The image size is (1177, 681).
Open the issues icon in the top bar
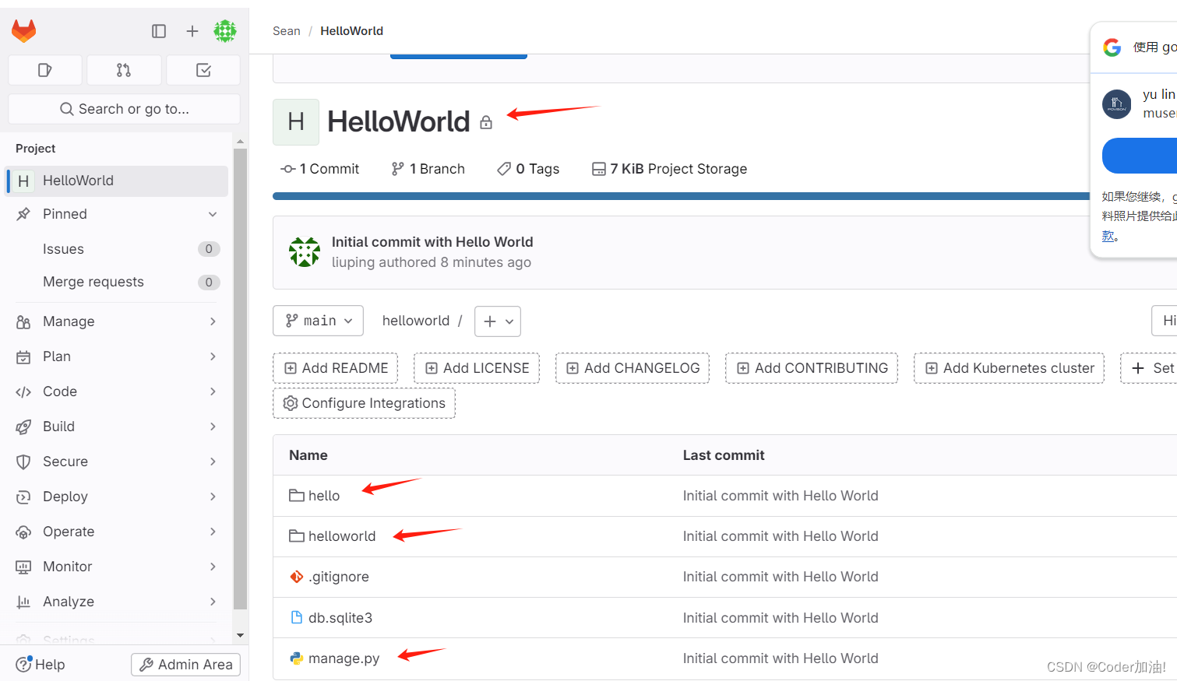(44, 69)
